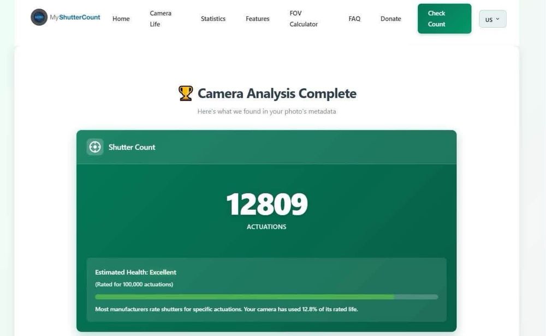546x336 pixels.
Task: Click the photo's metadata subtitle text
Action: 266,112
